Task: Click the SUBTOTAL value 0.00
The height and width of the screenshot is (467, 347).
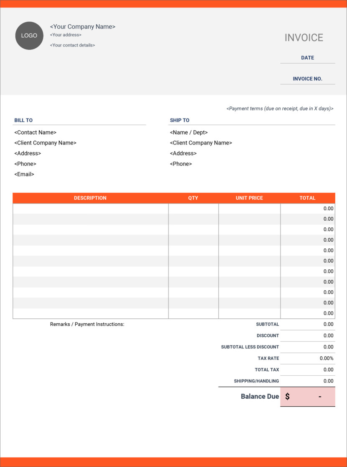Action: tap(328, 324)
